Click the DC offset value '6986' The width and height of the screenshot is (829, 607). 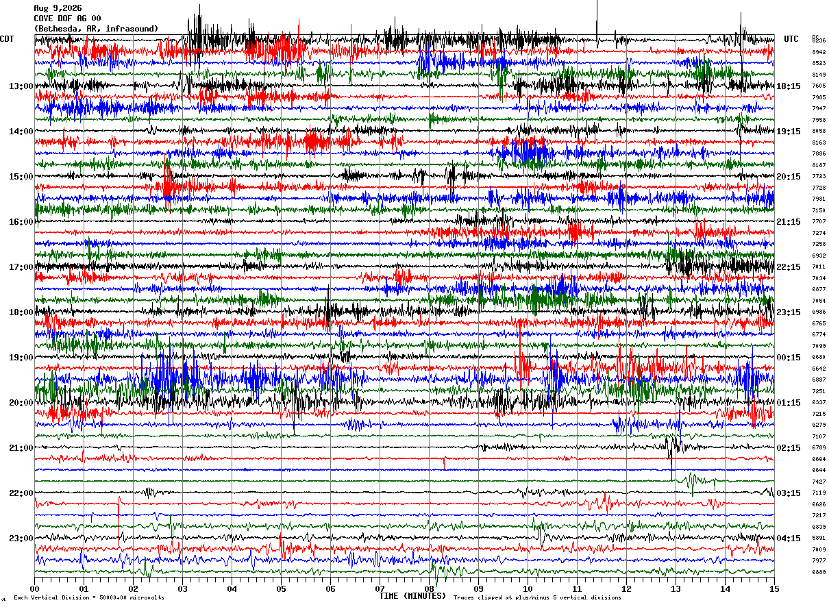click(x=819, y=312)
